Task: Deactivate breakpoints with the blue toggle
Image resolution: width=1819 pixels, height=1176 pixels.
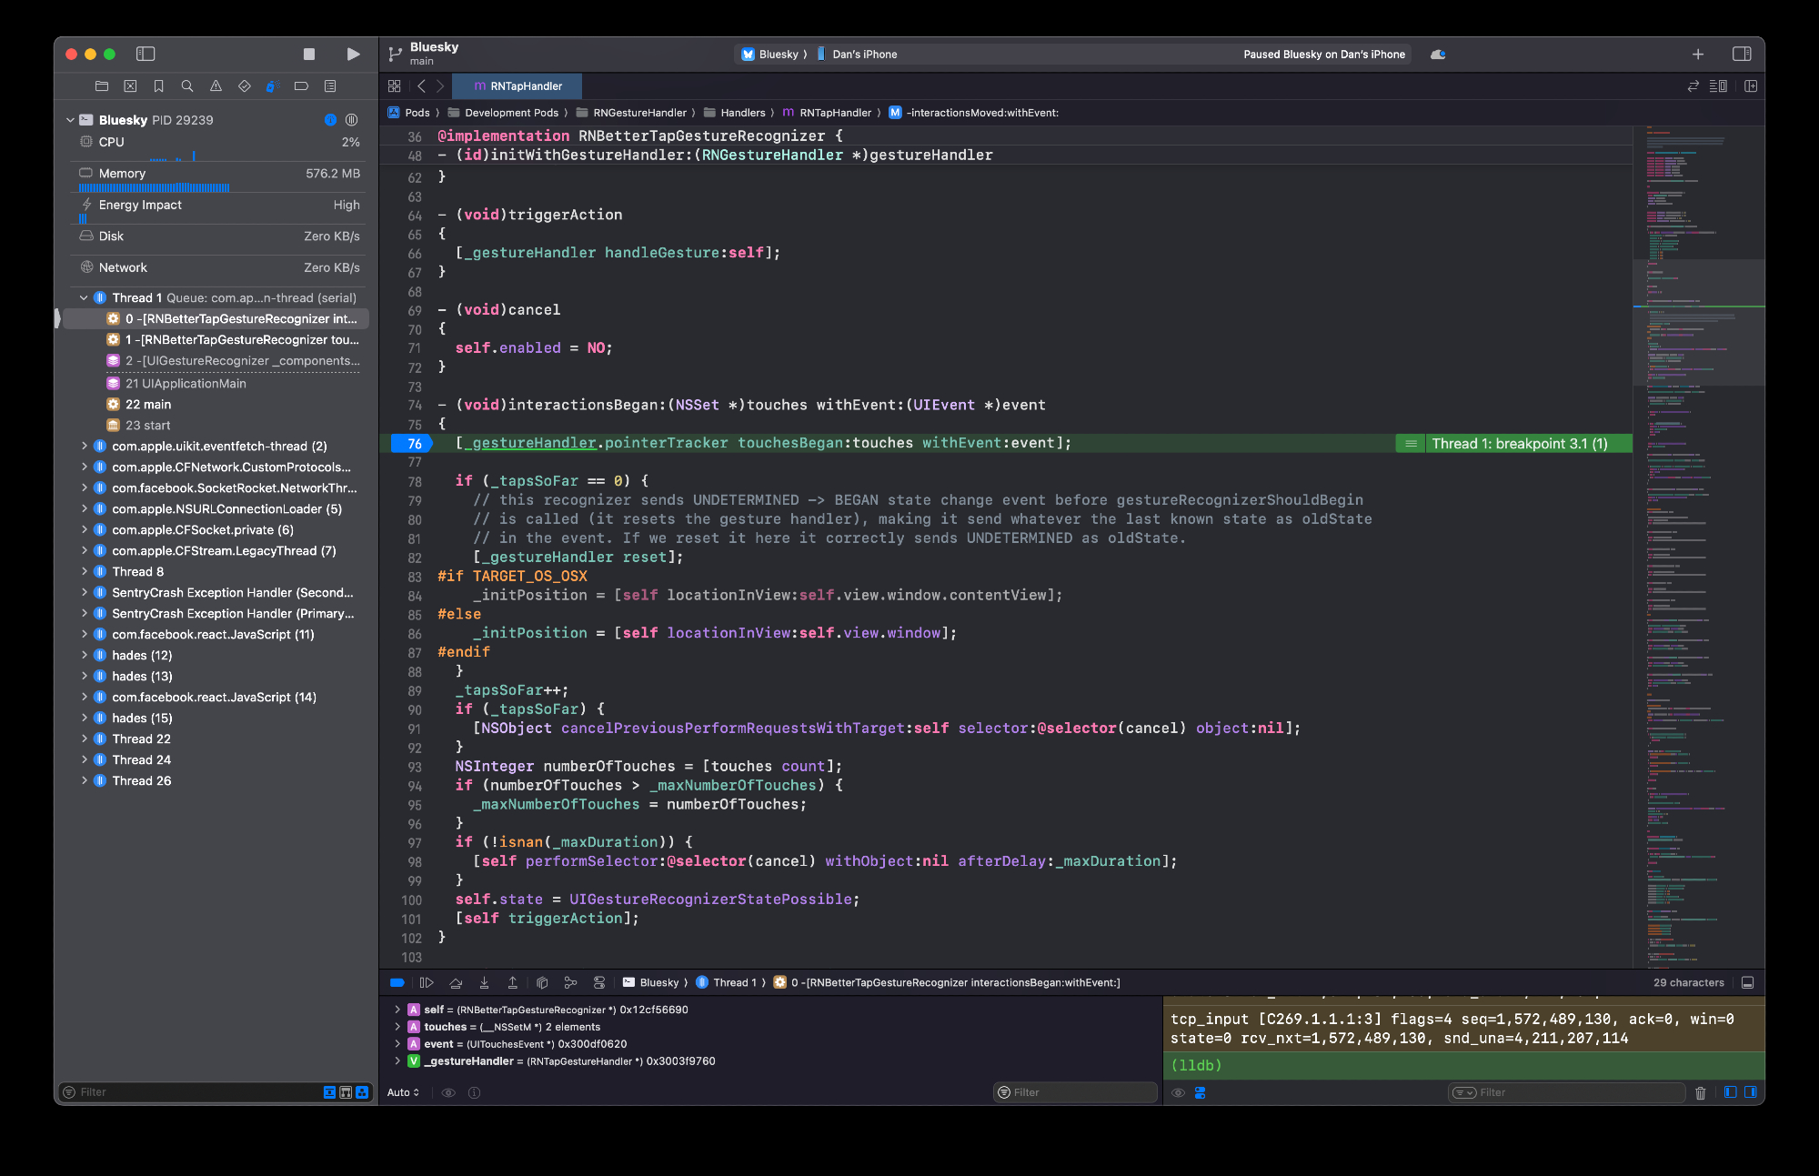Action: pyautogui.click(x=397, y=982)
